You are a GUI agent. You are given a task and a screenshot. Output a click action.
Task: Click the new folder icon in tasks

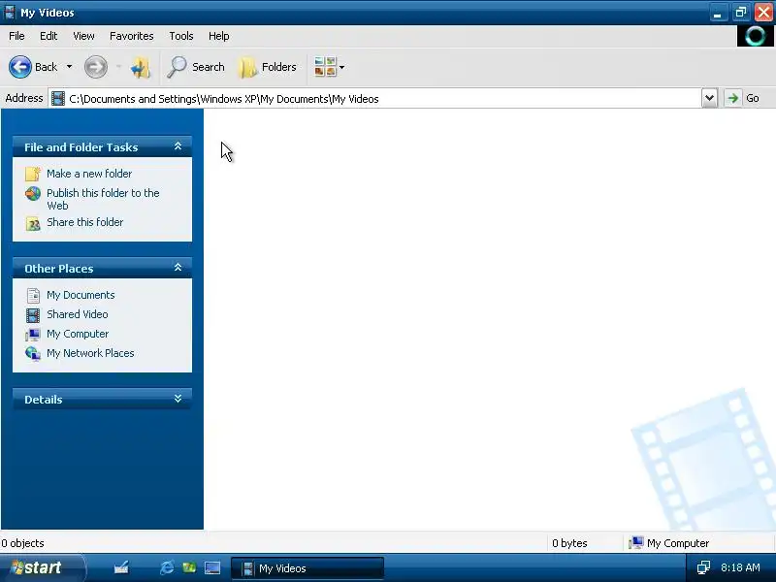(x=33, y=174)
